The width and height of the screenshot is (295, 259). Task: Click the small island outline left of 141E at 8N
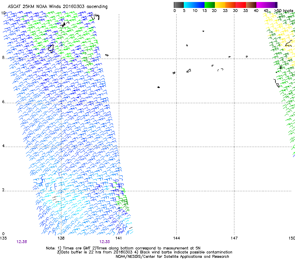pos(107,55)
